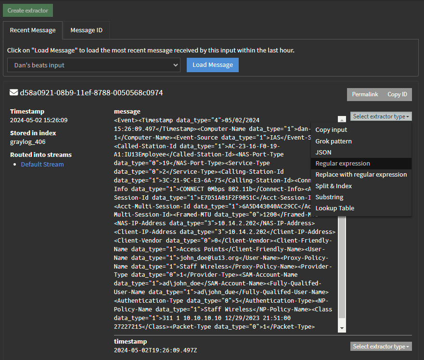
Task: Pick JSON from the extractor menu
Action: (323, 153)
